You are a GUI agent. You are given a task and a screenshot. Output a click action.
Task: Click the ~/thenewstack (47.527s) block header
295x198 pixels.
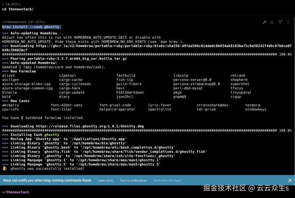click(x=24, y=22)
